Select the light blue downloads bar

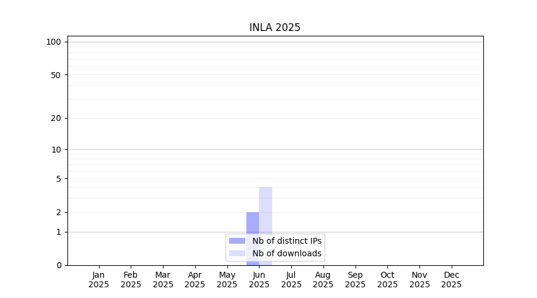coord(266,226)
